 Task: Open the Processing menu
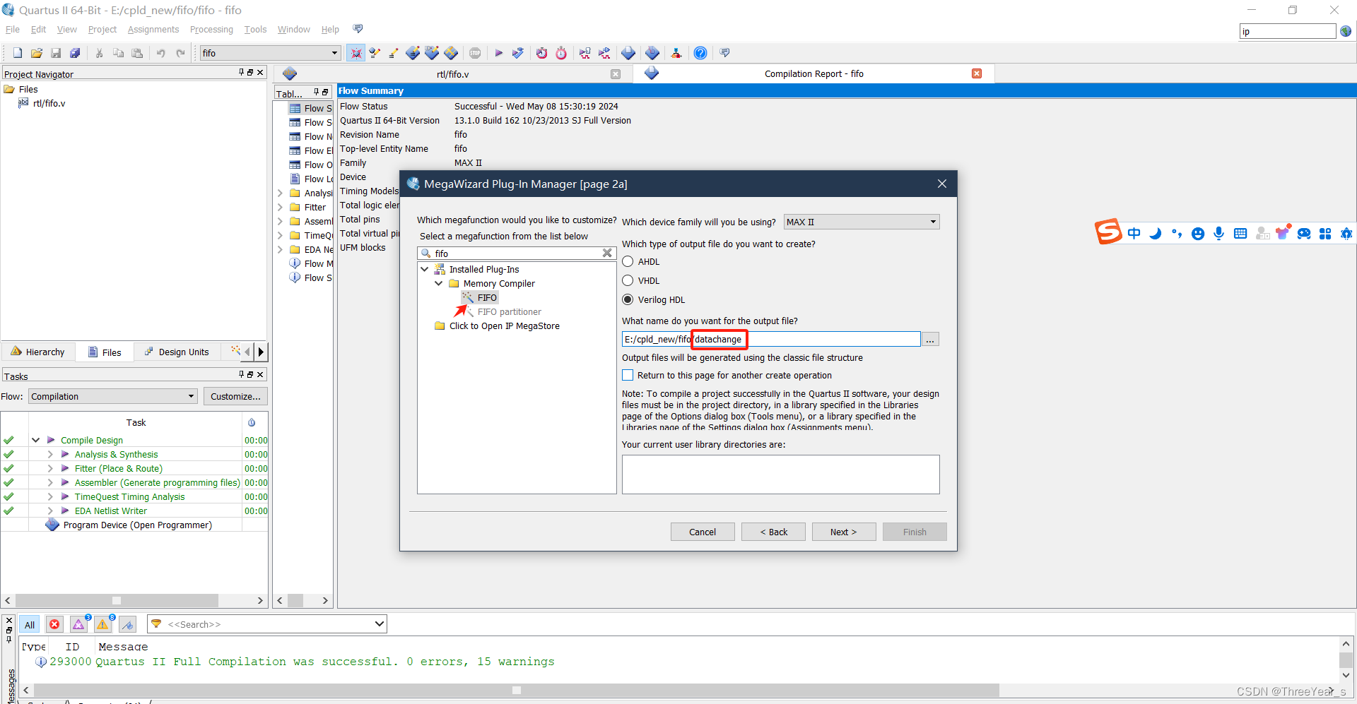point(211,29)
